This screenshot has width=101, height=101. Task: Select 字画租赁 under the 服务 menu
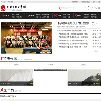[x=93, y=15]
